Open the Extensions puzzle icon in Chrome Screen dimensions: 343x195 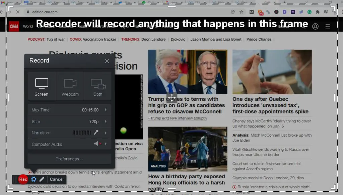317,11
